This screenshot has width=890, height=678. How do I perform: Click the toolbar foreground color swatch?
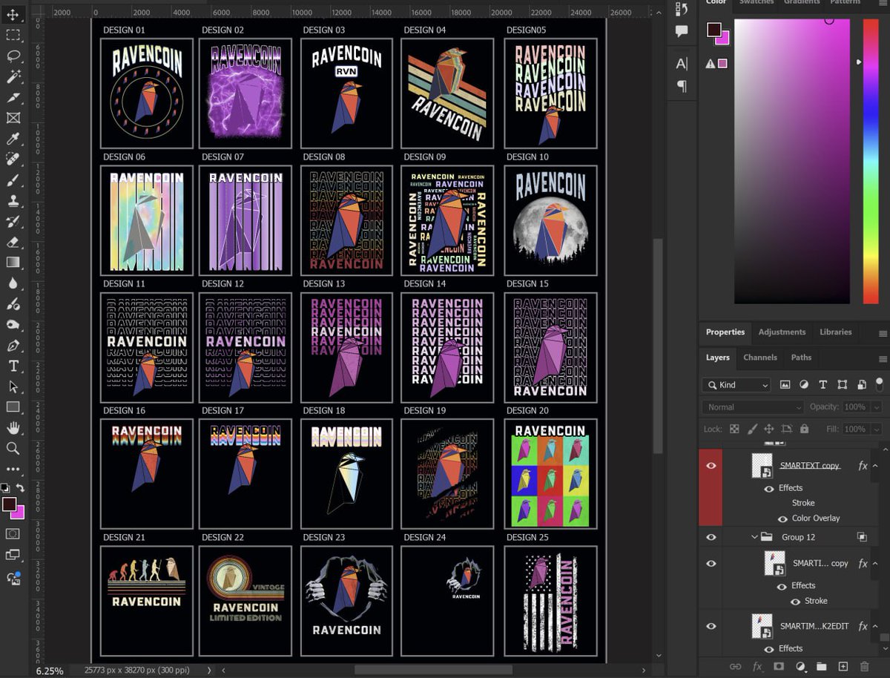point(8,504)
